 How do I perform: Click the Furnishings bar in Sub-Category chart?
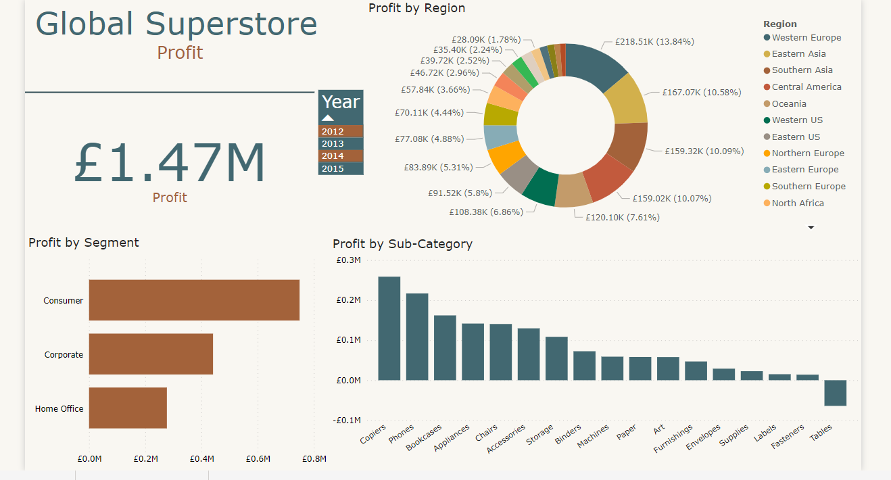pos(696,370)
